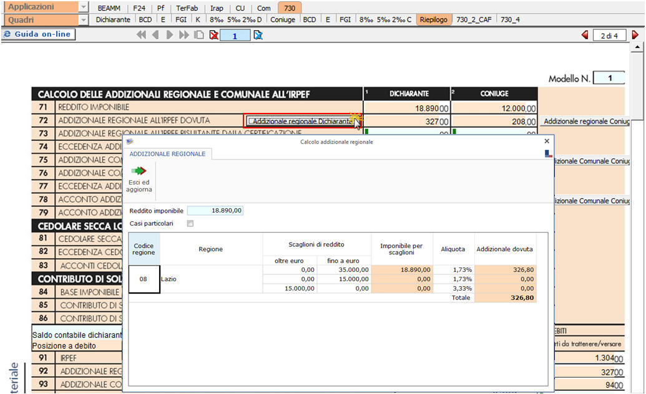Switch to the CU application tab
Image resolution: width=646 pixels, height=394 pixels.
(x=240, y=8)
